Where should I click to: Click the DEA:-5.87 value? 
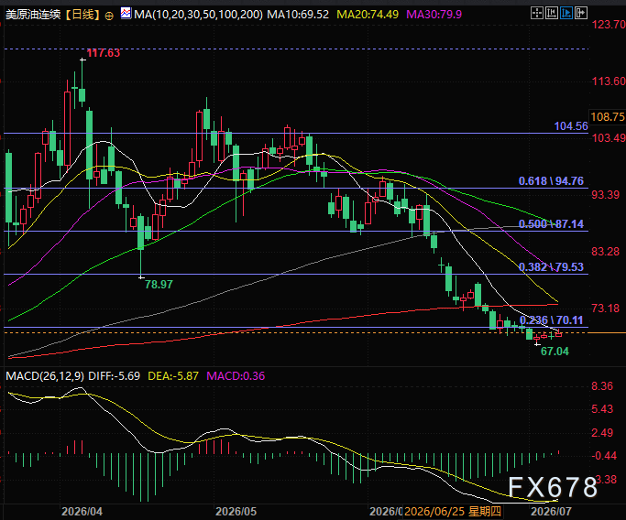(x=173, y=376)
